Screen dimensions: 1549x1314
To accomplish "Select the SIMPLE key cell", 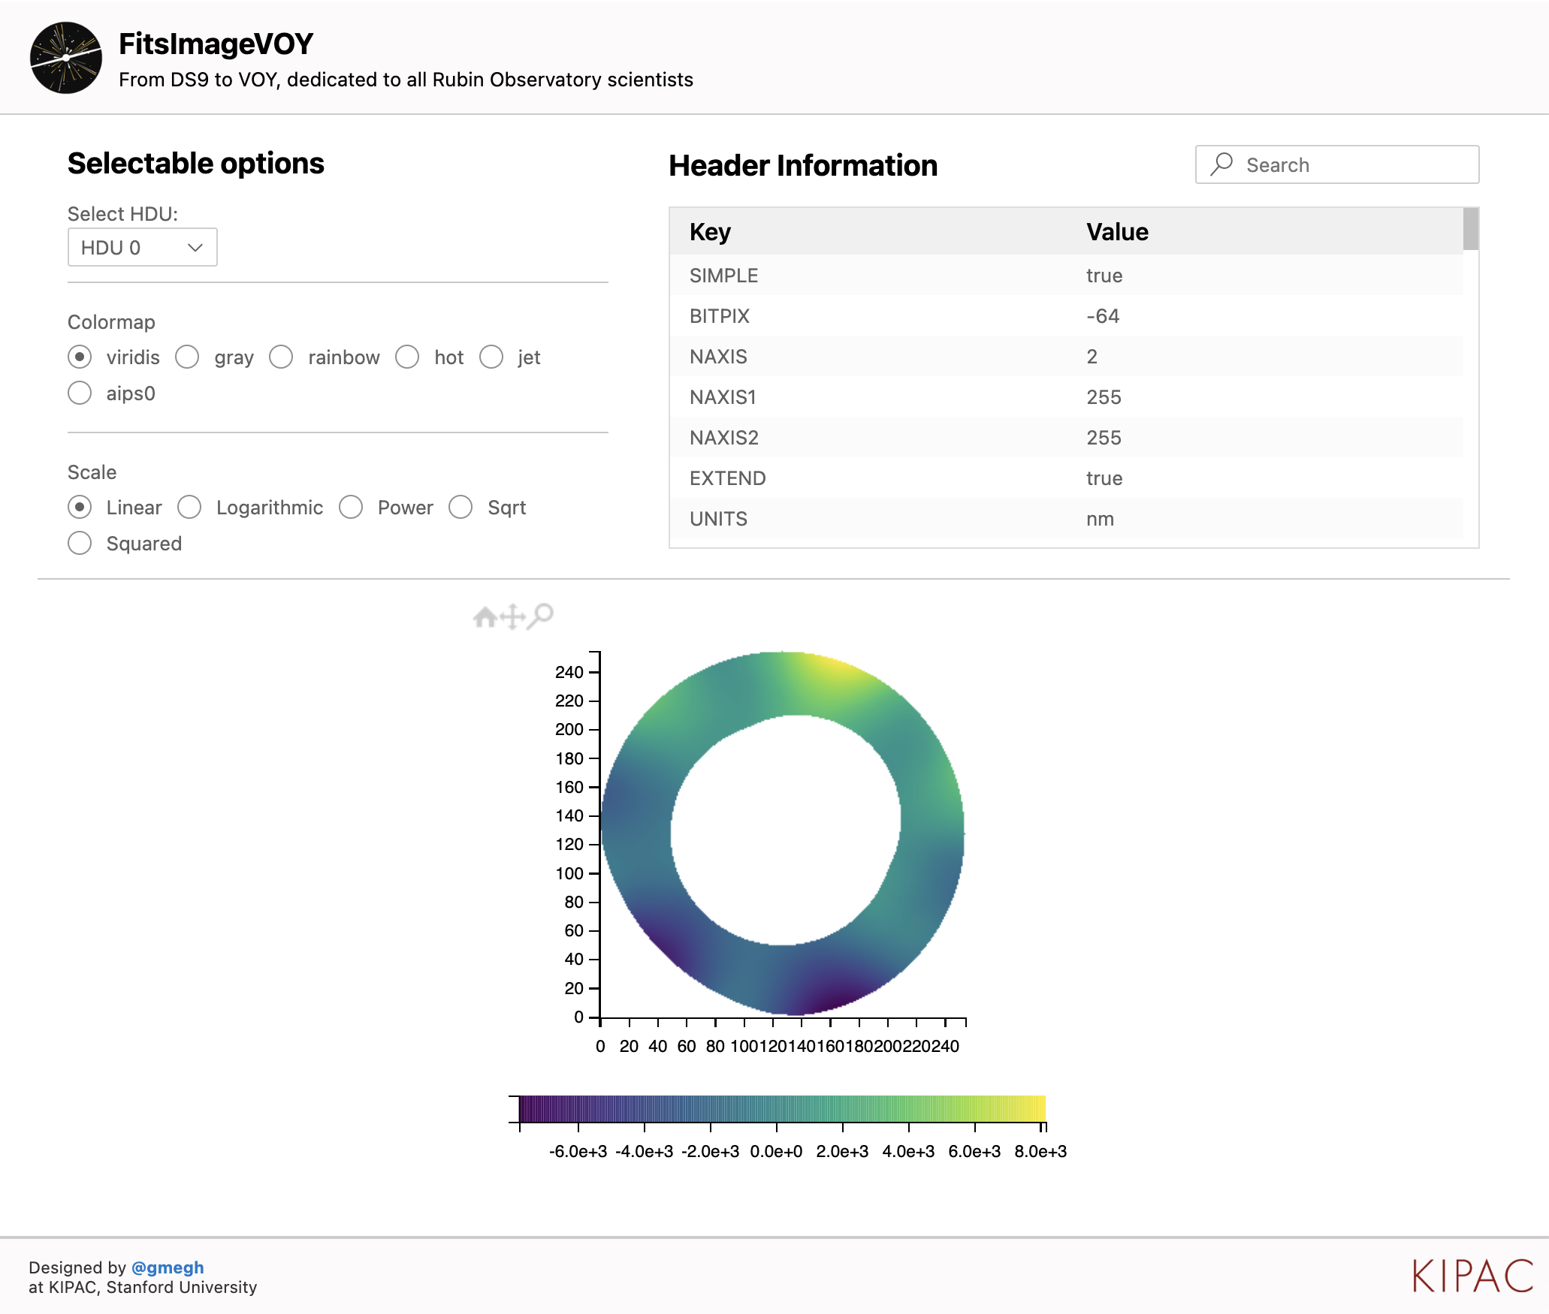I will [x=724, y=276].
